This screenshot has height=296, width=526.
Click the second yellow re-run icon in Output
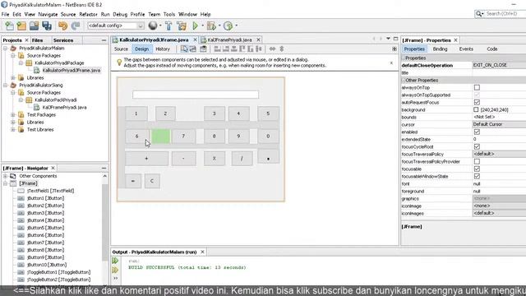coord(115,270)
